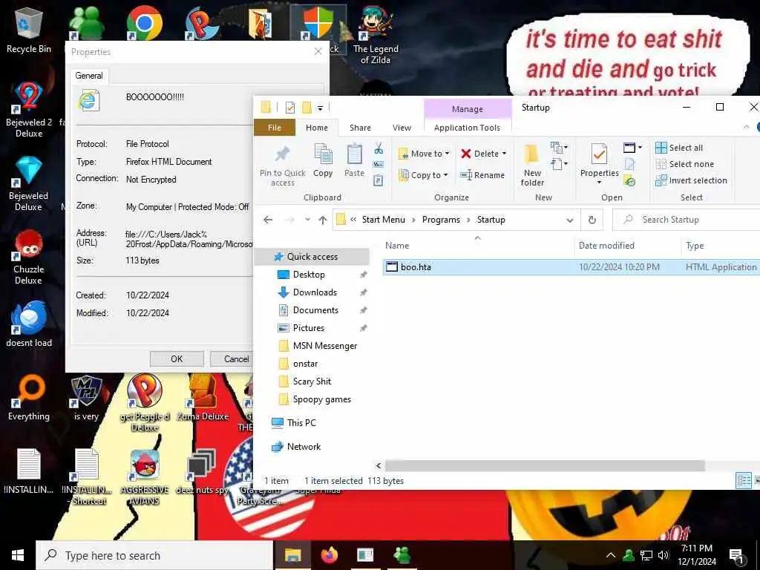The image size is (760, 570).
Task: Click the Copy path icon in Clipboard group
Action: (378, 165)
